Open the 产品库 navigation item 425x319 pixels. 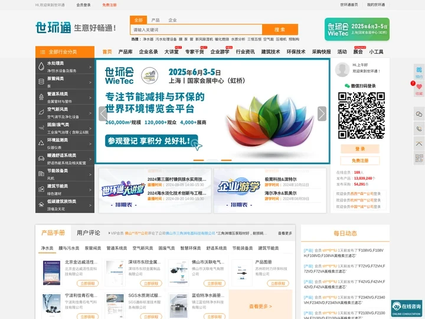click(125, 52)
